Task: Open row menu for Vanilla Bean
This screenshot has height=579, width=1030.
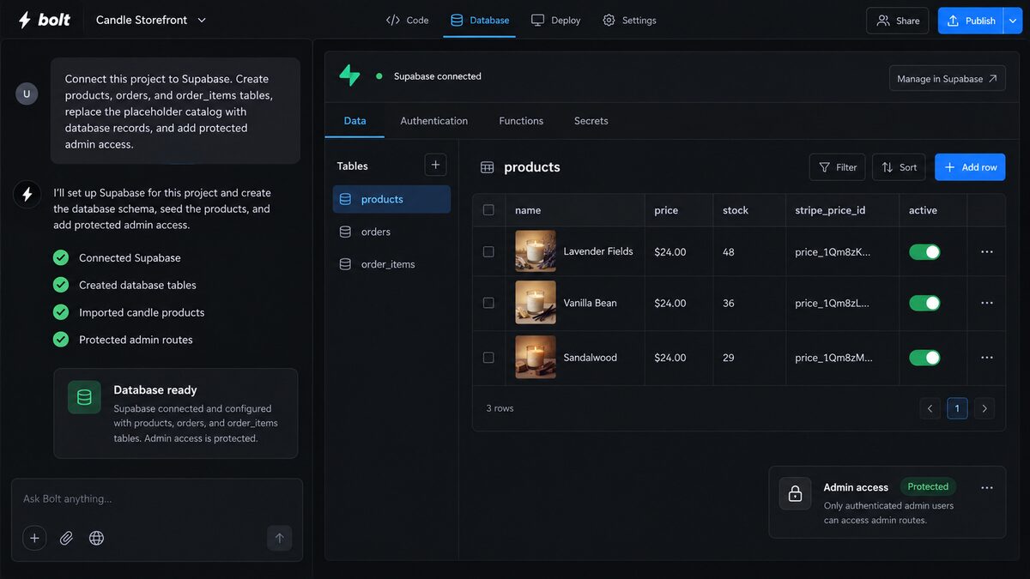Action: pos(986,303)
